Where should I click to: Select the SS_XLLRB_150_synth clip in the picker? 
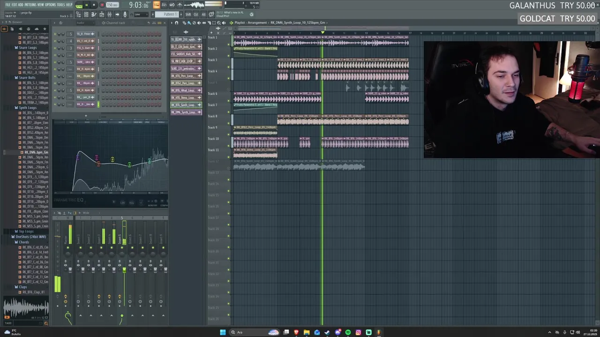[186, 39]
